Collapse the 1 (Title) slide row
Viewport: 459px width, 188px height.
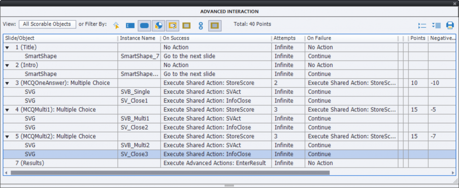pyautogui.click(x=8, y=47)
